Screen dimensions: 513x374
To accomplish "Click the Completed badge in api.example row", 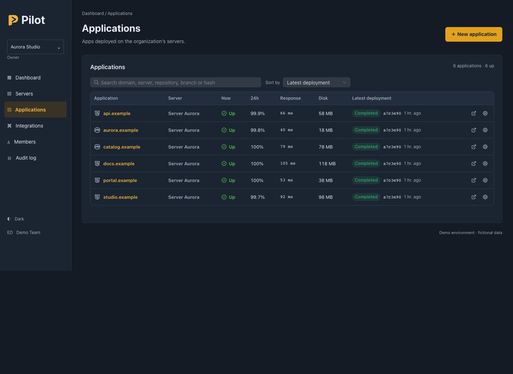I will (366, 113).
